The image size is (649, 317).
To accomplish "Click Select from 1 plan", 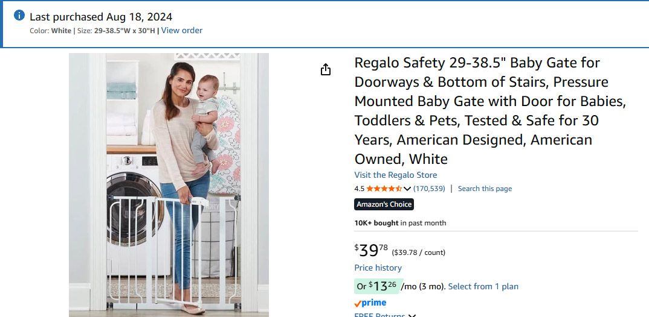I will click(483, 286).
